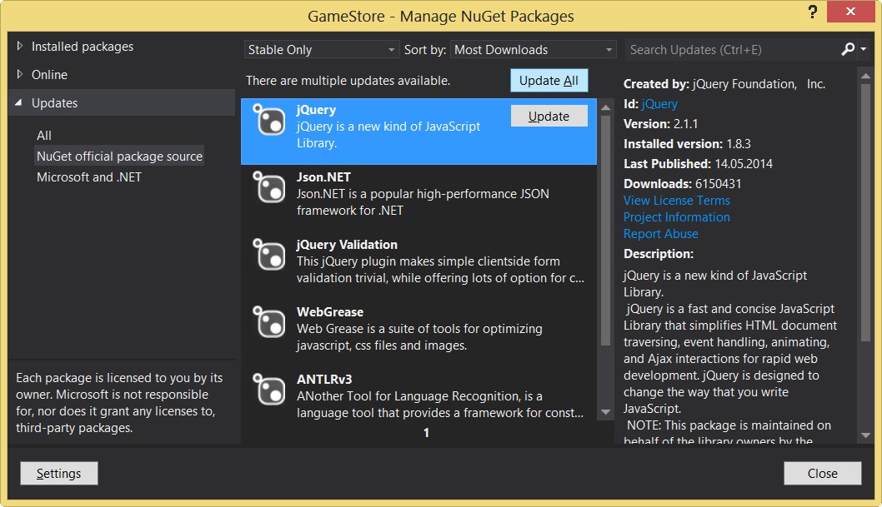This screenshot has width=882, height=507.
Task: Open the Settings dialog
Action: [x=58, y=474]
